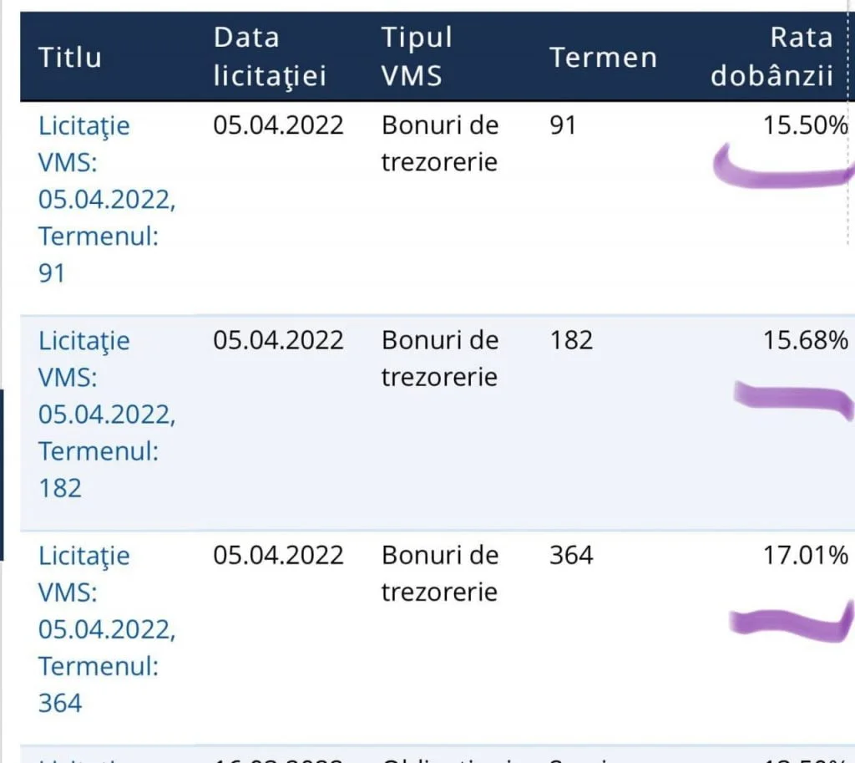855x763 pixels.
Task: Click the Rata dobânzii column header
Action: tap(772, 57)
